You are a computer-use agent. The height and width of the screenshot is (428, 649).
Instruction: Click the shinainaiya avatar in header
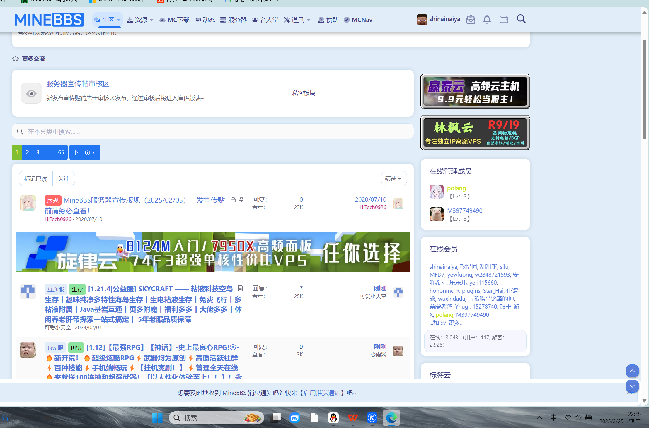(x=422, y=20)
